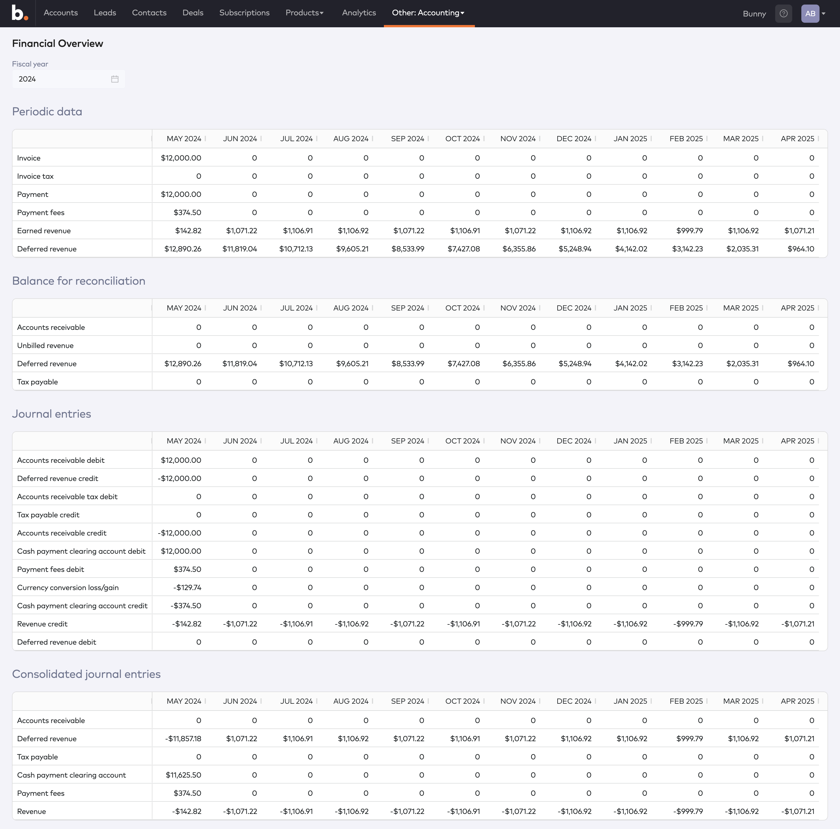Screen dimensions: 840x829
Task: Navigate to the Deals section
Action: click(x=193, y=13)
